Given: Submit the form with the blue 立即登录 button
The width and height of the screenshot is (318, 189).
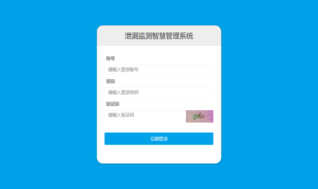Looking at the screenshot, I should [x=159, y=139].
